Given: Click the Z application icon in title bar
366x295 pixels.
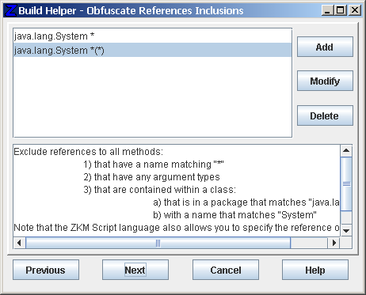Looking at the screenshot, I should pyautogui.click(x=11, y=10).
